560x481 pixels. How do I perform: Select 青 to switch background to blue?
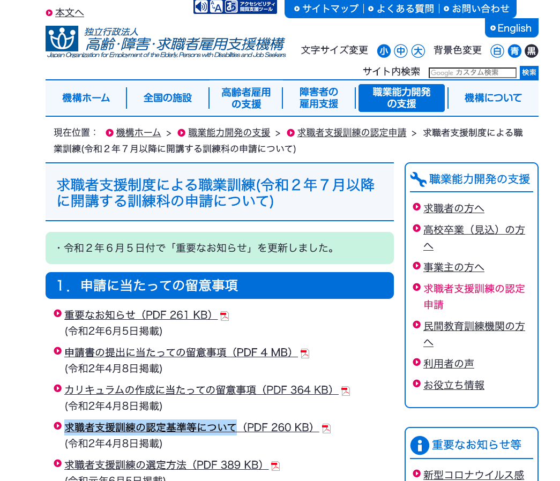pos(514,51)
